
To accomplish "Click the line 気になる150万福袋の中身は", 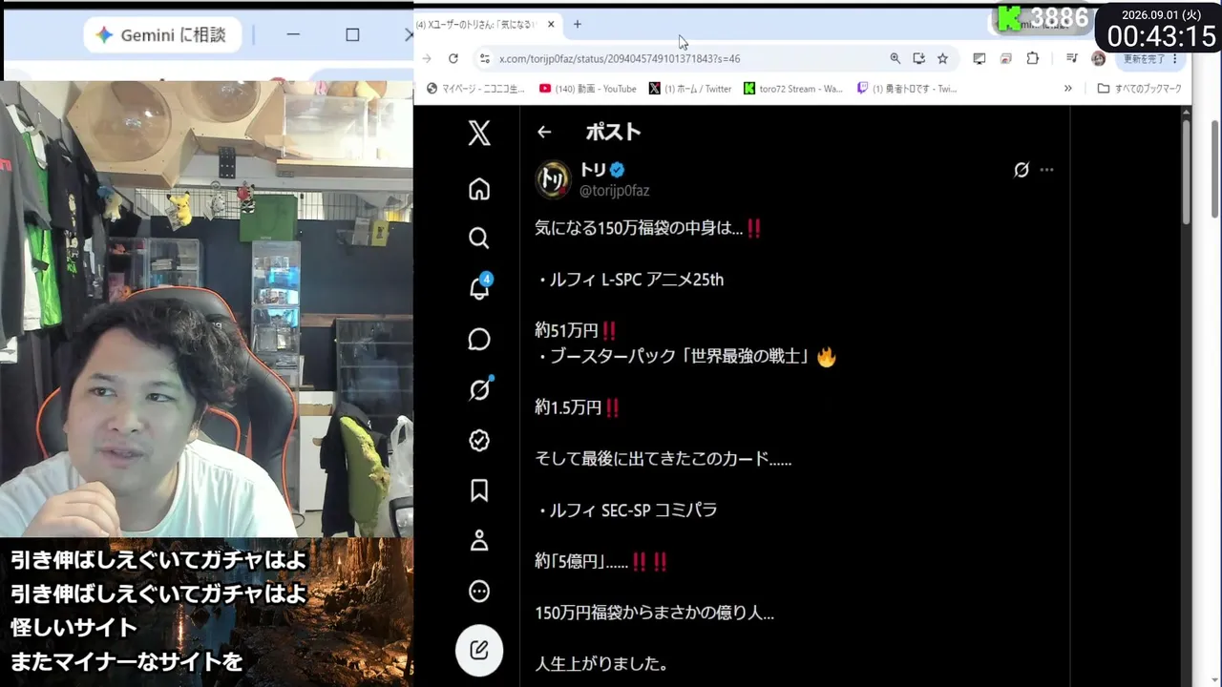I will click(x=648, y=228).
